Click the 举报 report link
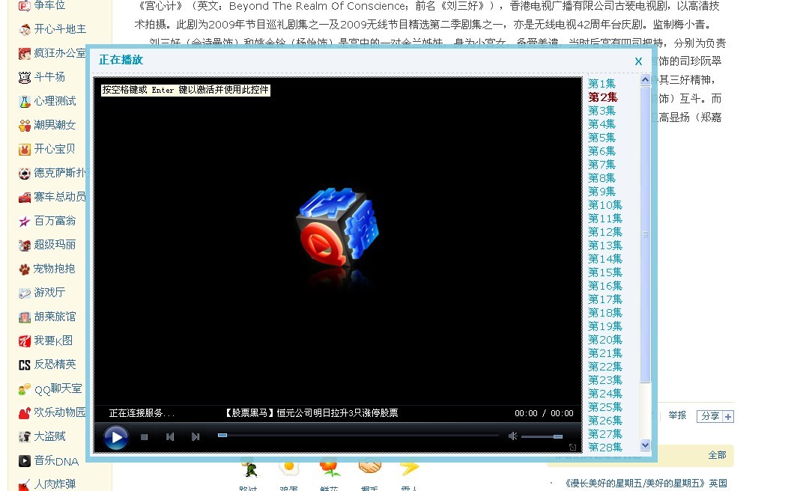This screenshot has height=491, width=812. coord(677,415)
